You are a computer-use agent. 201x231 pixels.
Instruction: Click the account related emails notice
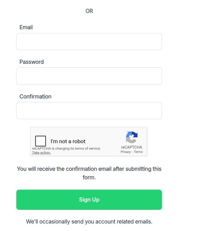coord(89,221)
